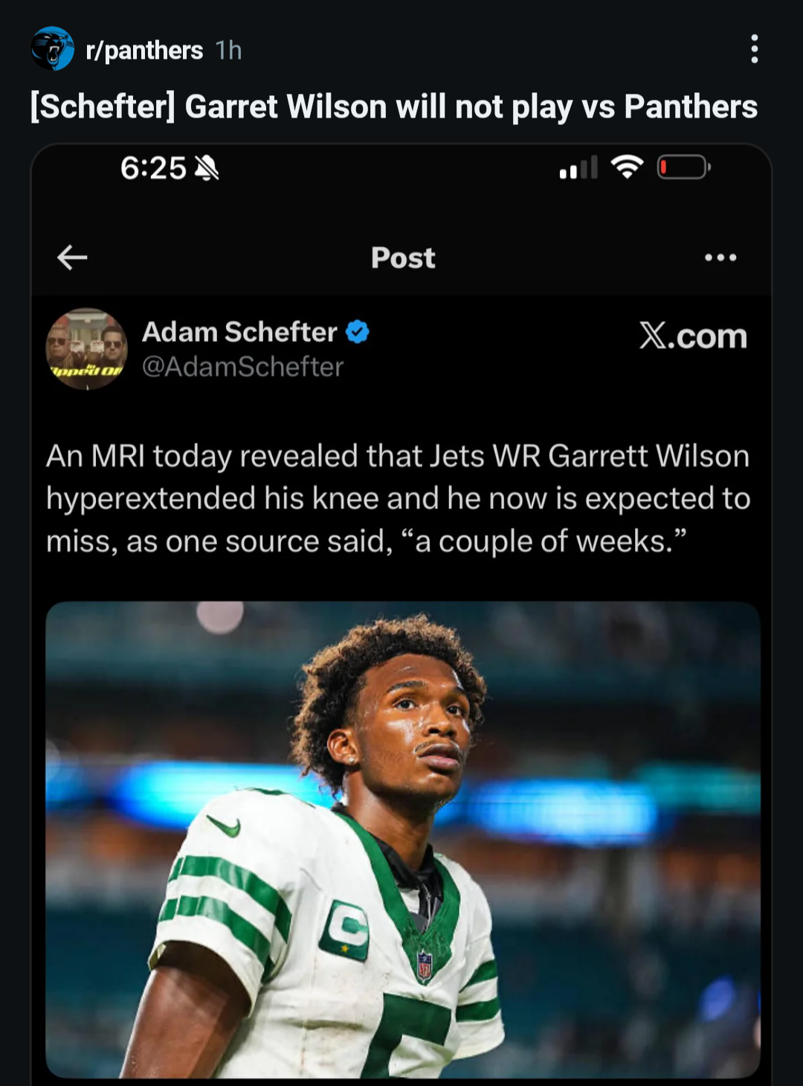This screenshot has height=1086, width=803.
Task: Open the Reddit post three-dot overflow menu
Action: (754, 49)
